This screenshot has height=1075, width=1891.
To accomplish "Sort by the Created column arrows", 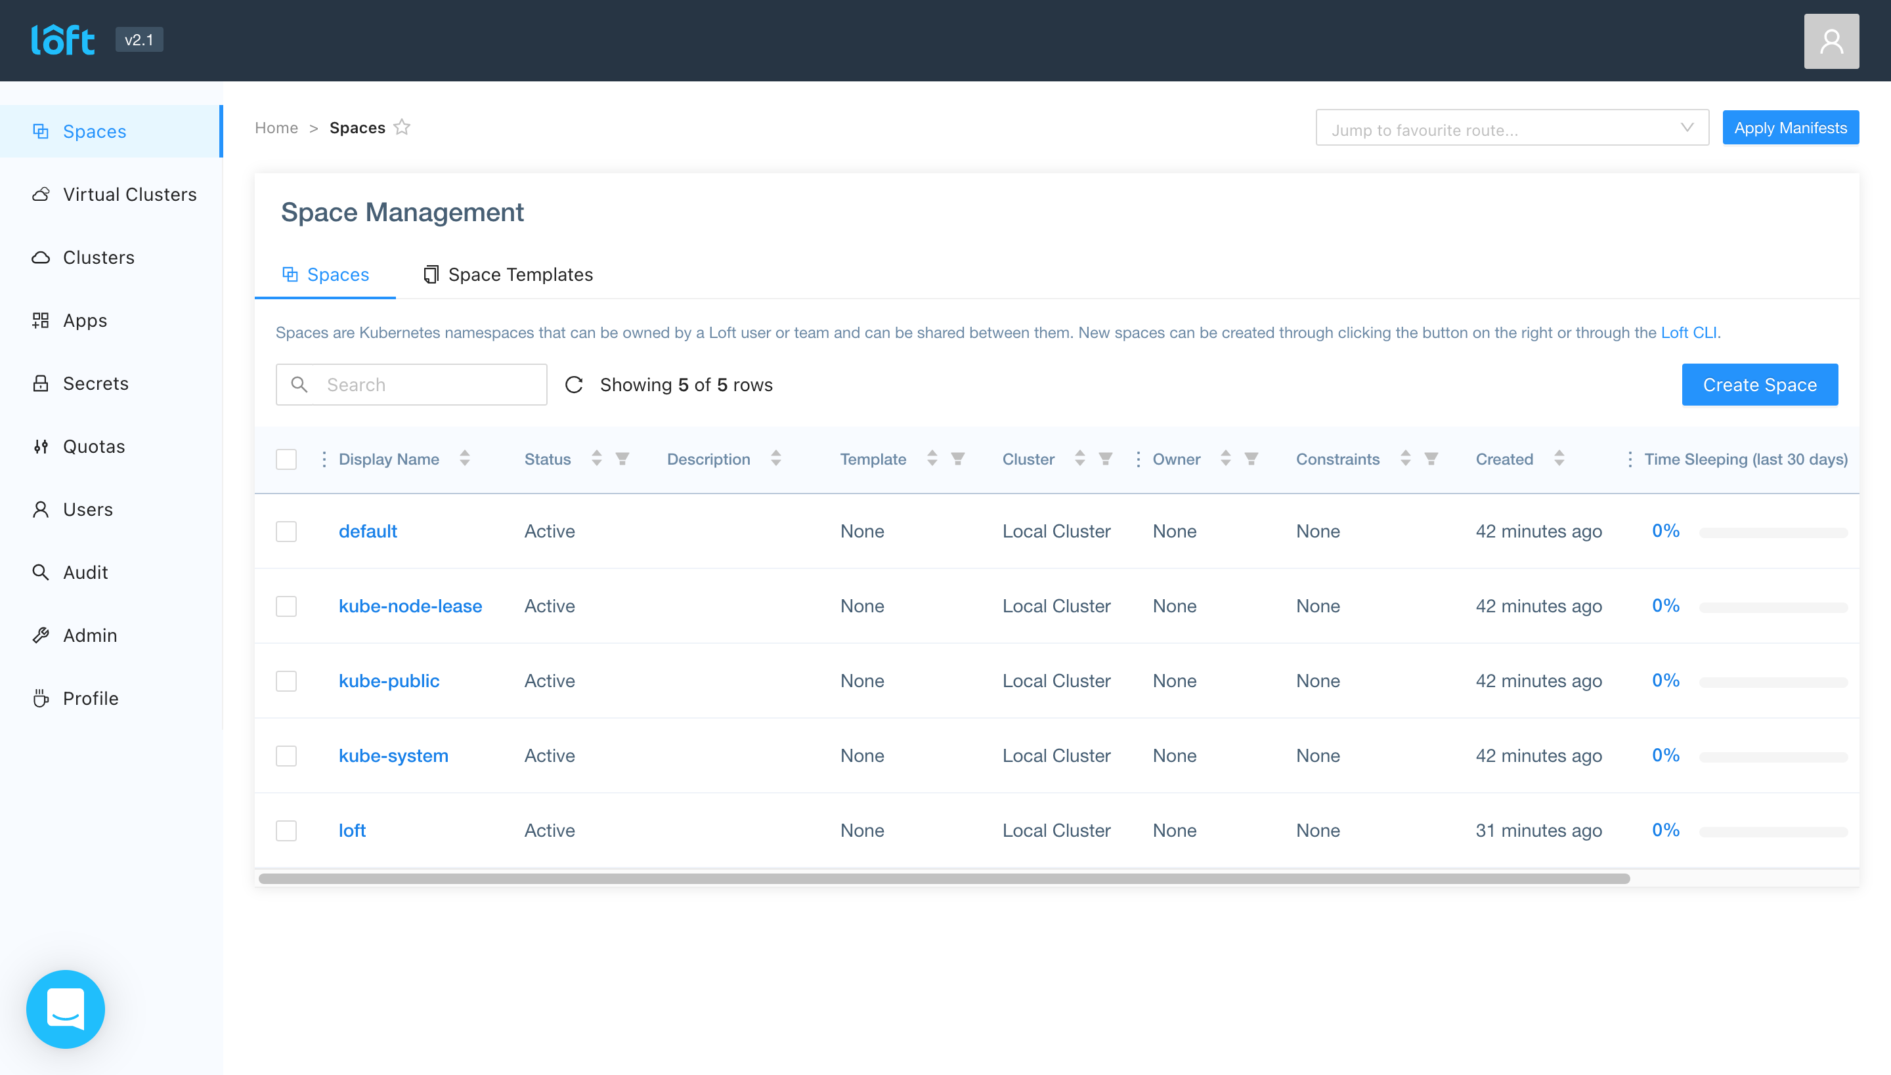I will point(1559,459).
